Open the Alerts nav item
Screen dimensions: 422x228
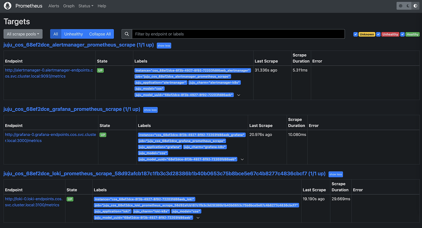pos(54,6)
